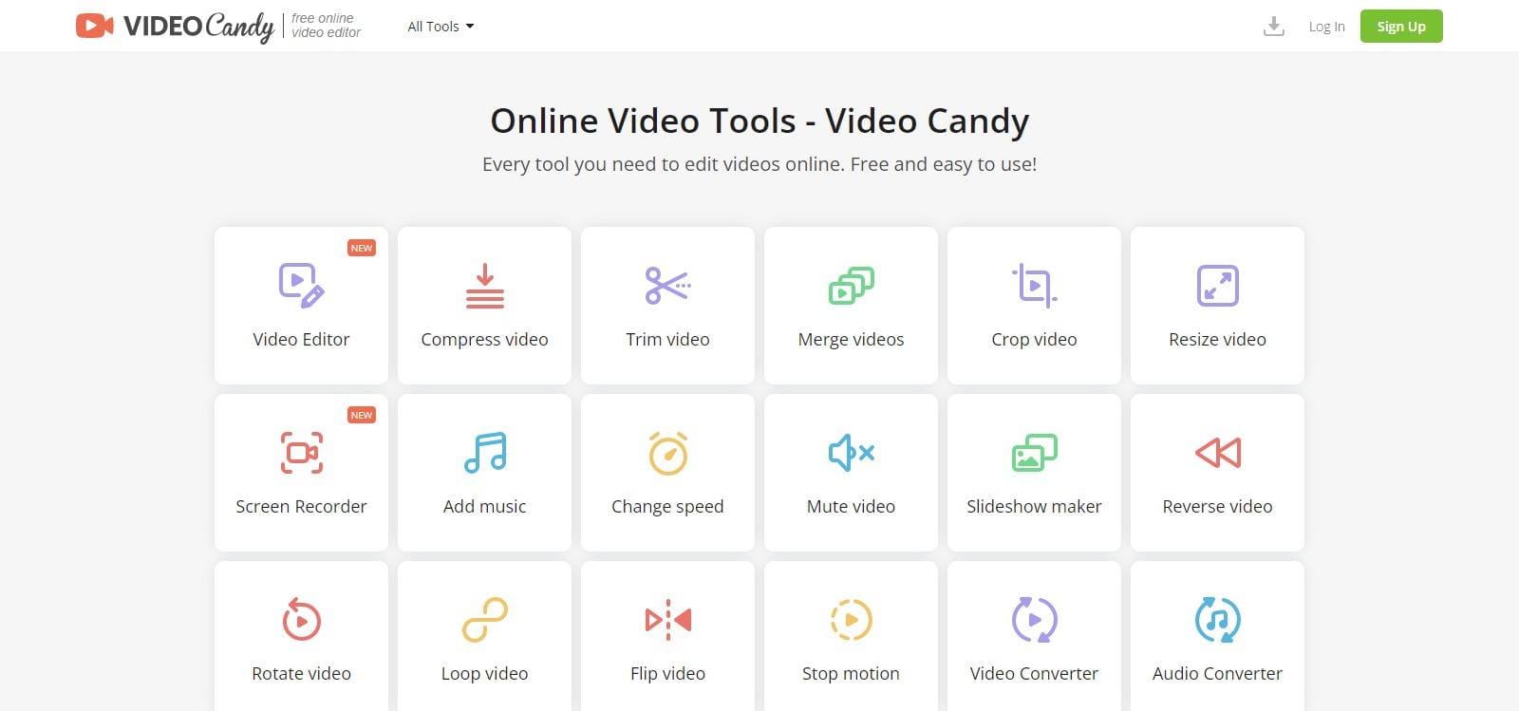
Task: Open the Slideshow maker icon
Action: [1034, 453]
